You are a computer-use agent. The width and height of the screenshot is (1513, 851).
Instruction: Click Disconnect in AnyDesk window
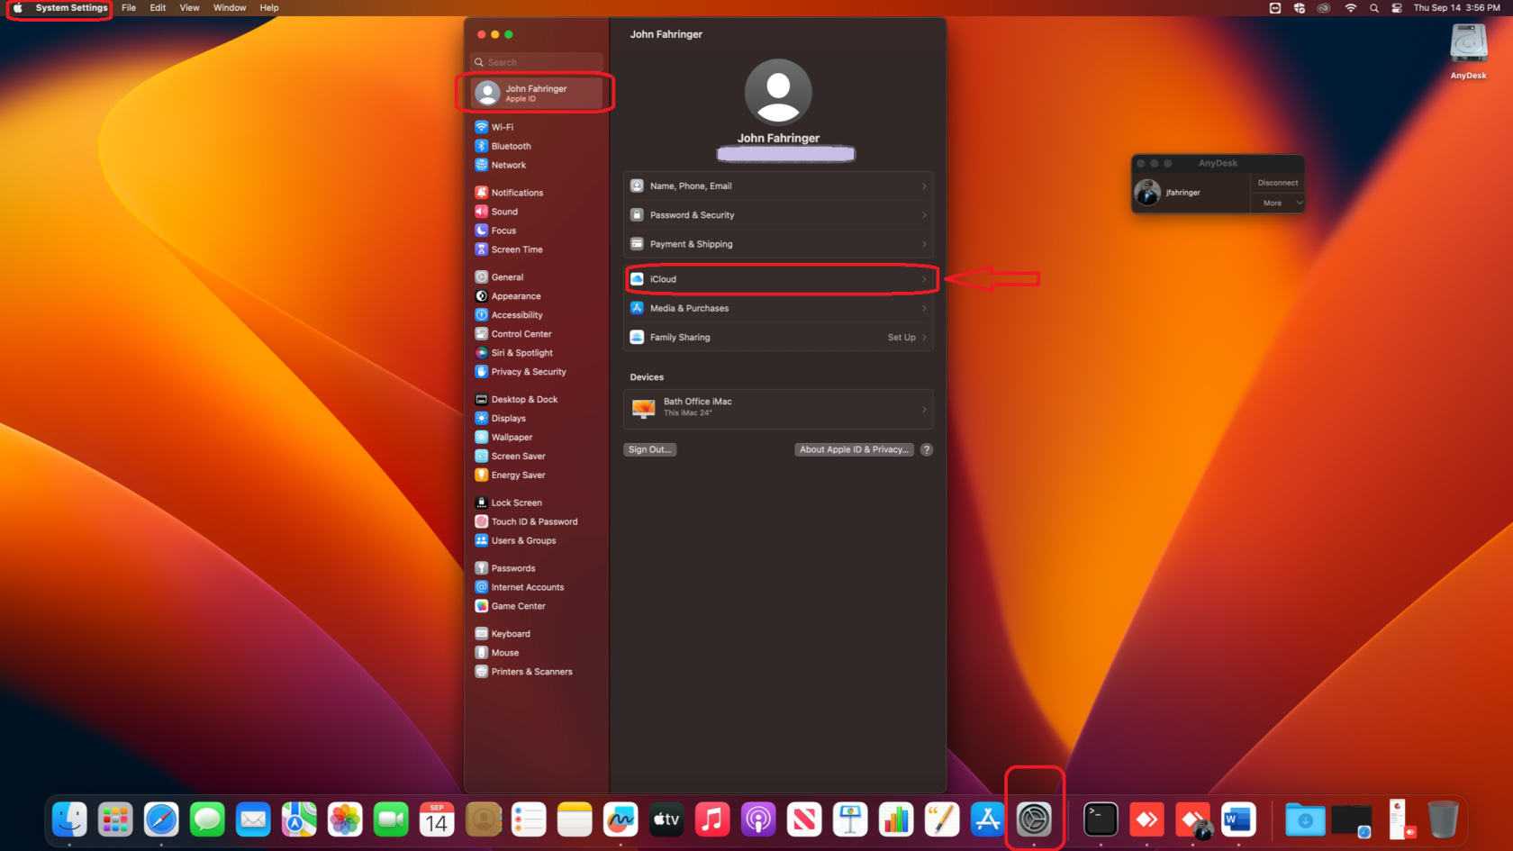(1277, 183)
